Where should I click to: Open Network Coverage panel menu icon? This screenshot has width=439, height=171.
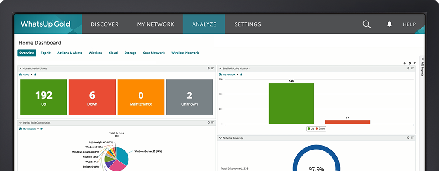(413, 138)
